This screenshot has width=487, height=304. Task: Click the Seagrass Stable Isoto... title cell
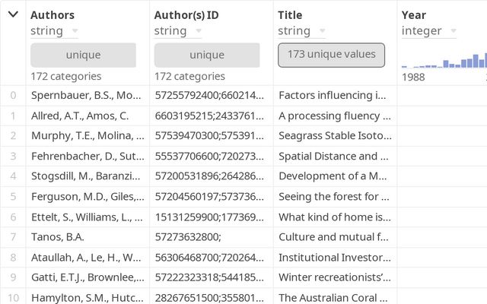tap(335, 135)
